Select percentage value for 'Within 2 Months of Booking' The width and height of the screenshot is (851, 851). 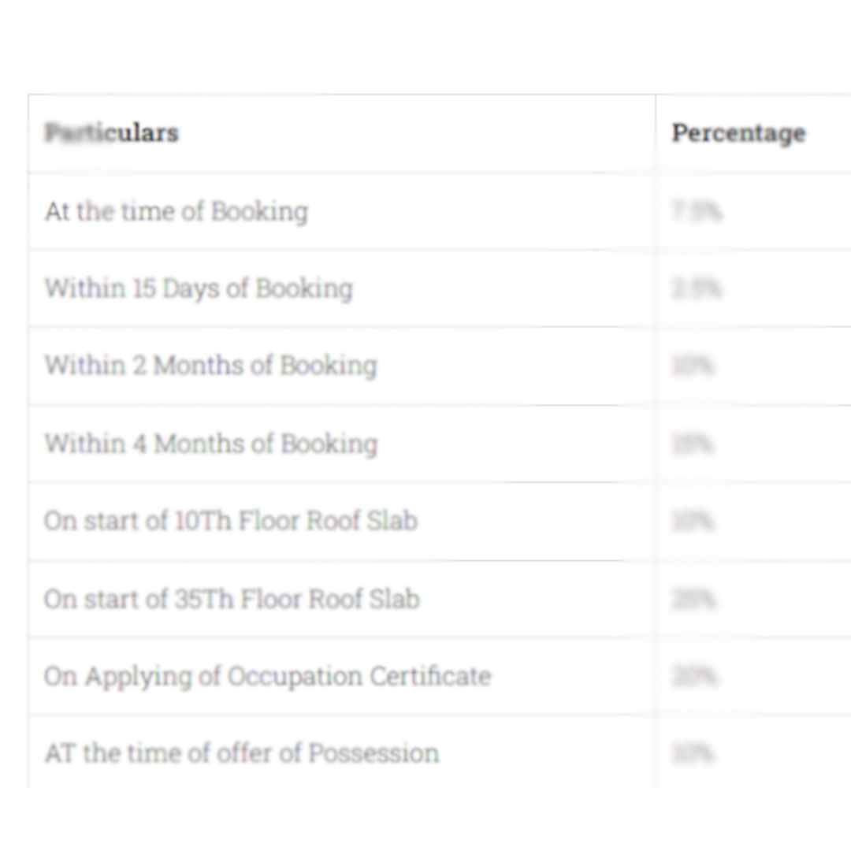pos(693,366)
